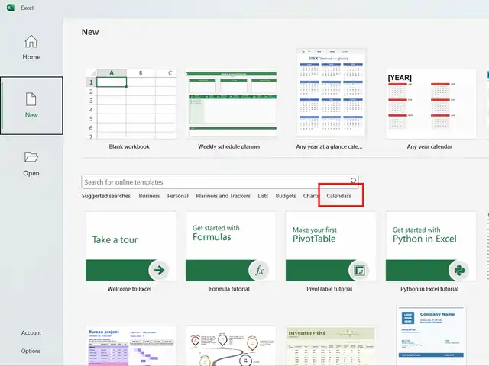Click the Excel logo in title bar
Image resolution: width=489 pixels, height=366 pixels.
point(10,8)
